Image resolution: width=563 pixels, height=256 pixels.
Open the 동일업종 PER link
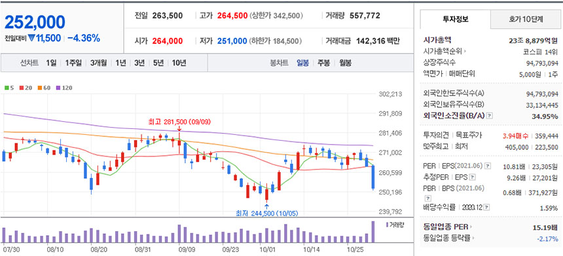(446, 227)
